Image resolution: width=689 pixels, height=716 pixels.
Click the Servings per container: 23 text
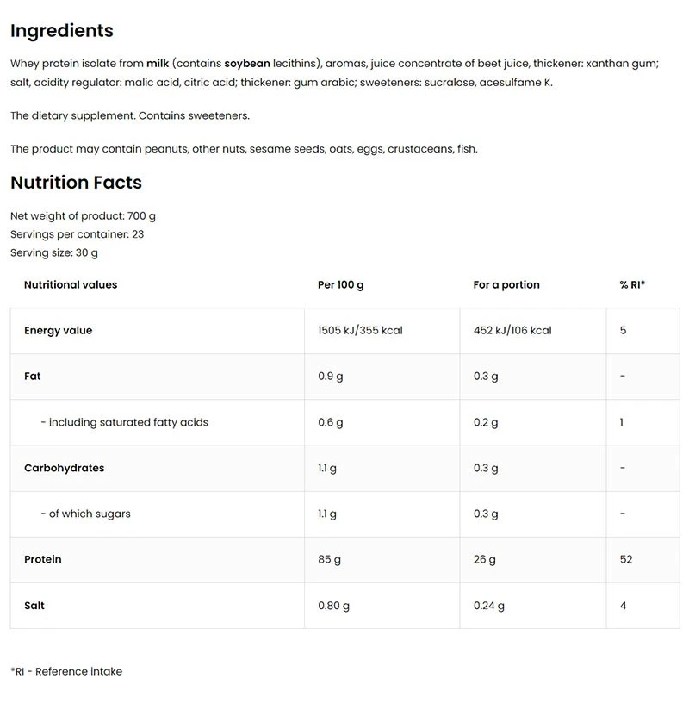[77, 234]
